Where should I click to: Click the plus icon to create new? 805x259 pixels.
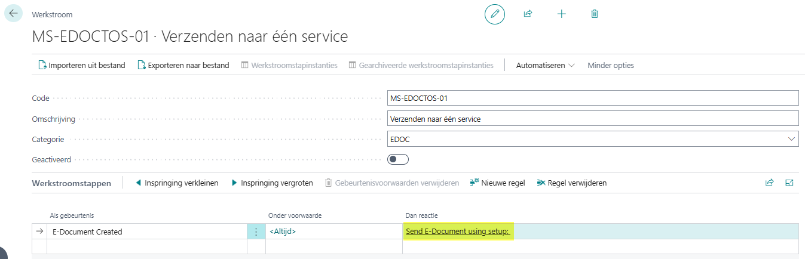pos(561,14)
